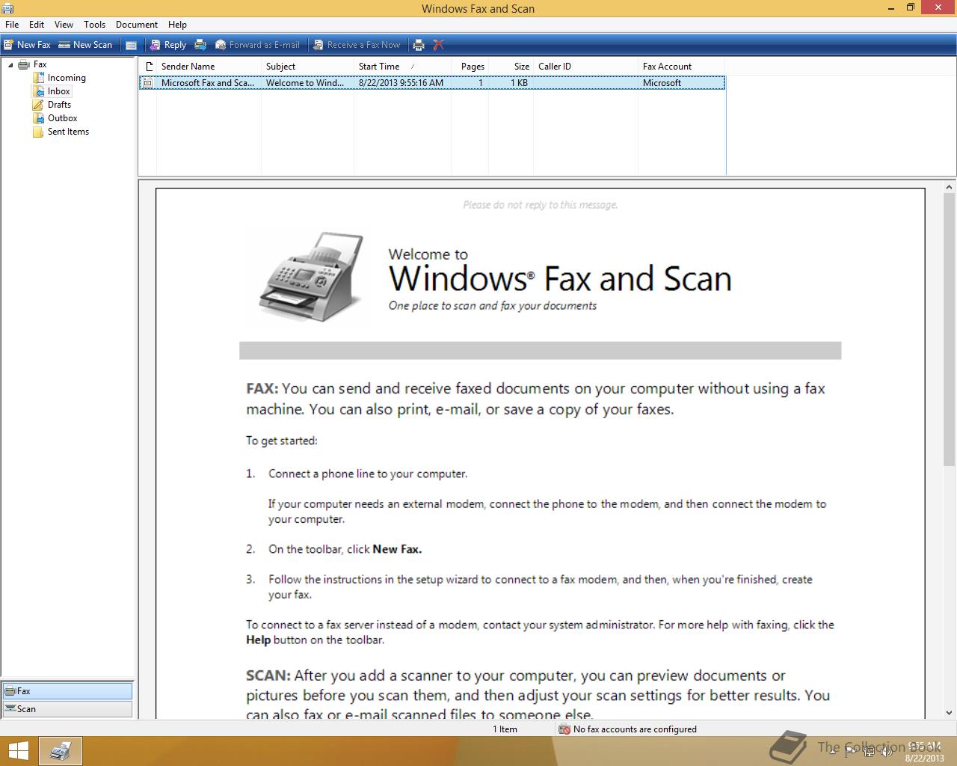Open the Help menu
Image resolution: width=957 pixels, height=766 pixels.
[177, 25]
